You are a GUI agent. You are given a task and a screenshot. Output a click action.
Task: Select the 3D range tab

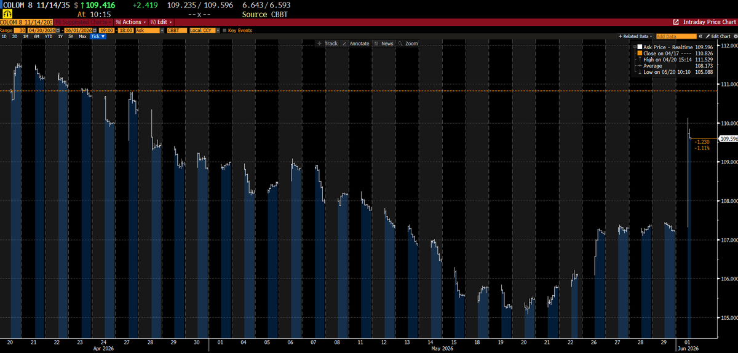point(14,36)
